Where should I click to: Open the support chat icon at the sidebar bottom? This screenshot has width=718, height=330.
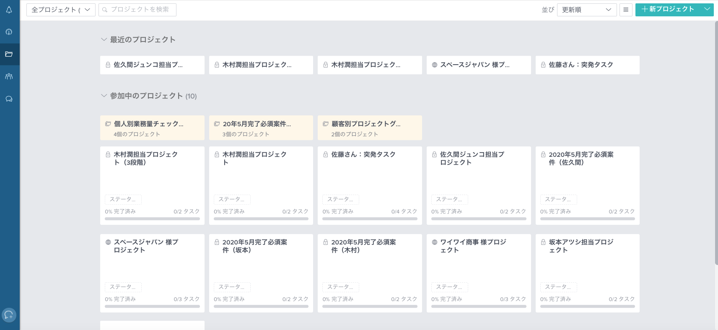coord(9,315)
